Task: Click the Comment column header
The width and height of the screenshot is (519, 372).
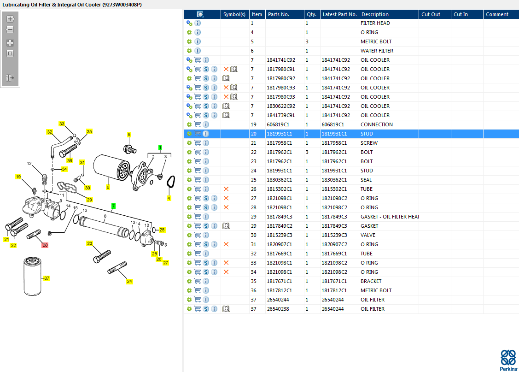Action: click(501, 14)
